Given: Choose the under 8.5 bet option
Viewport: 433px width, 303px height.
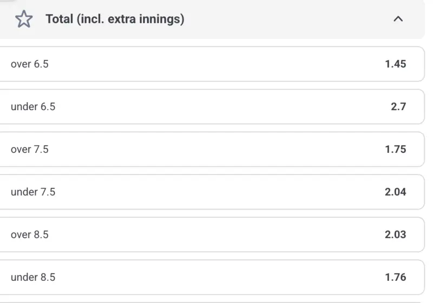Looking at the screenshot, I should tap(211, 277).
